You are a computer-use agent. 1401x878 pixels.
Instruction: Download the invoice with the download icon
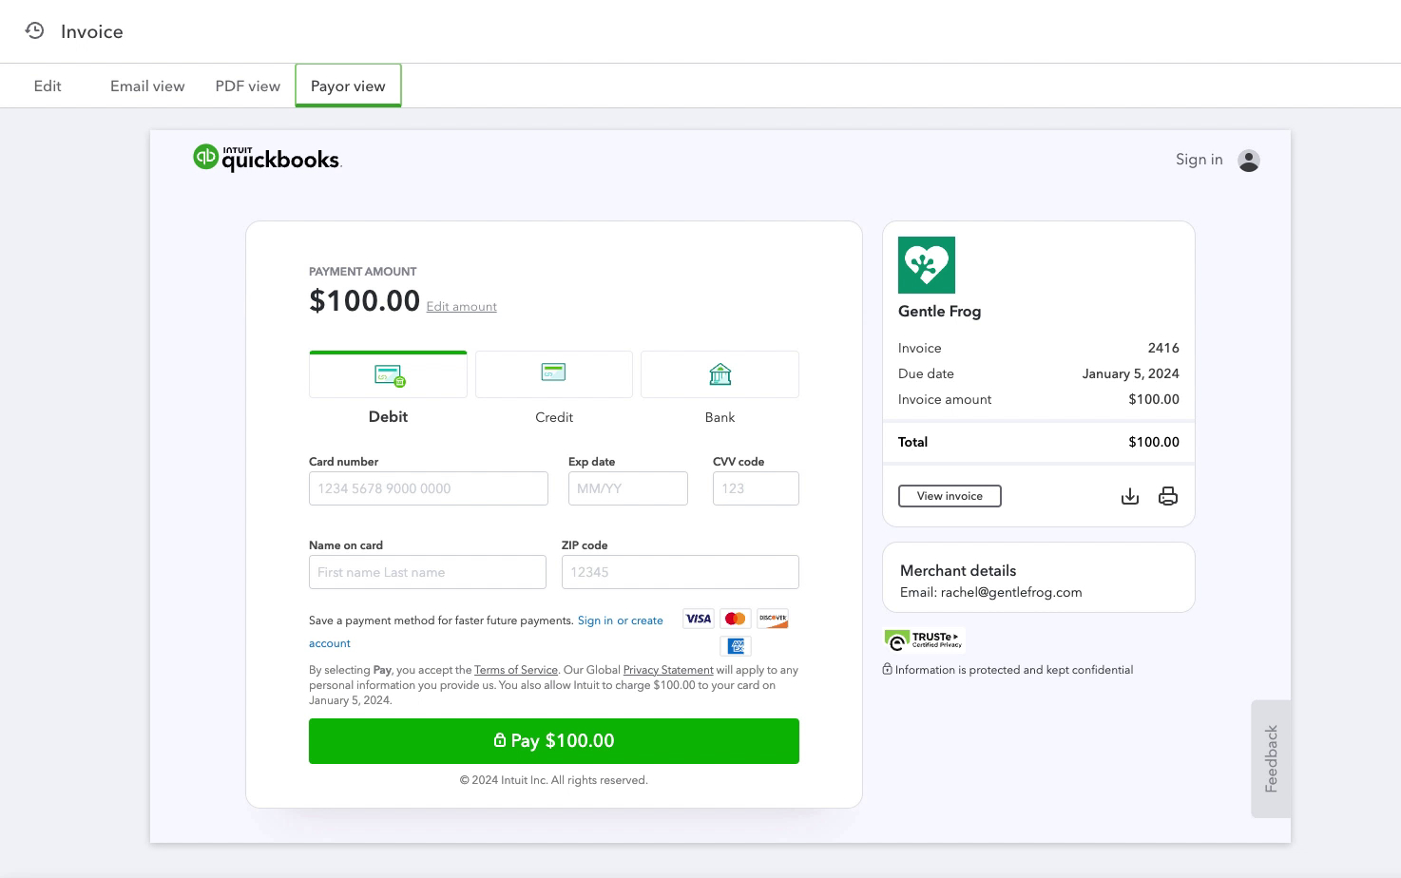pos(1130,496)
